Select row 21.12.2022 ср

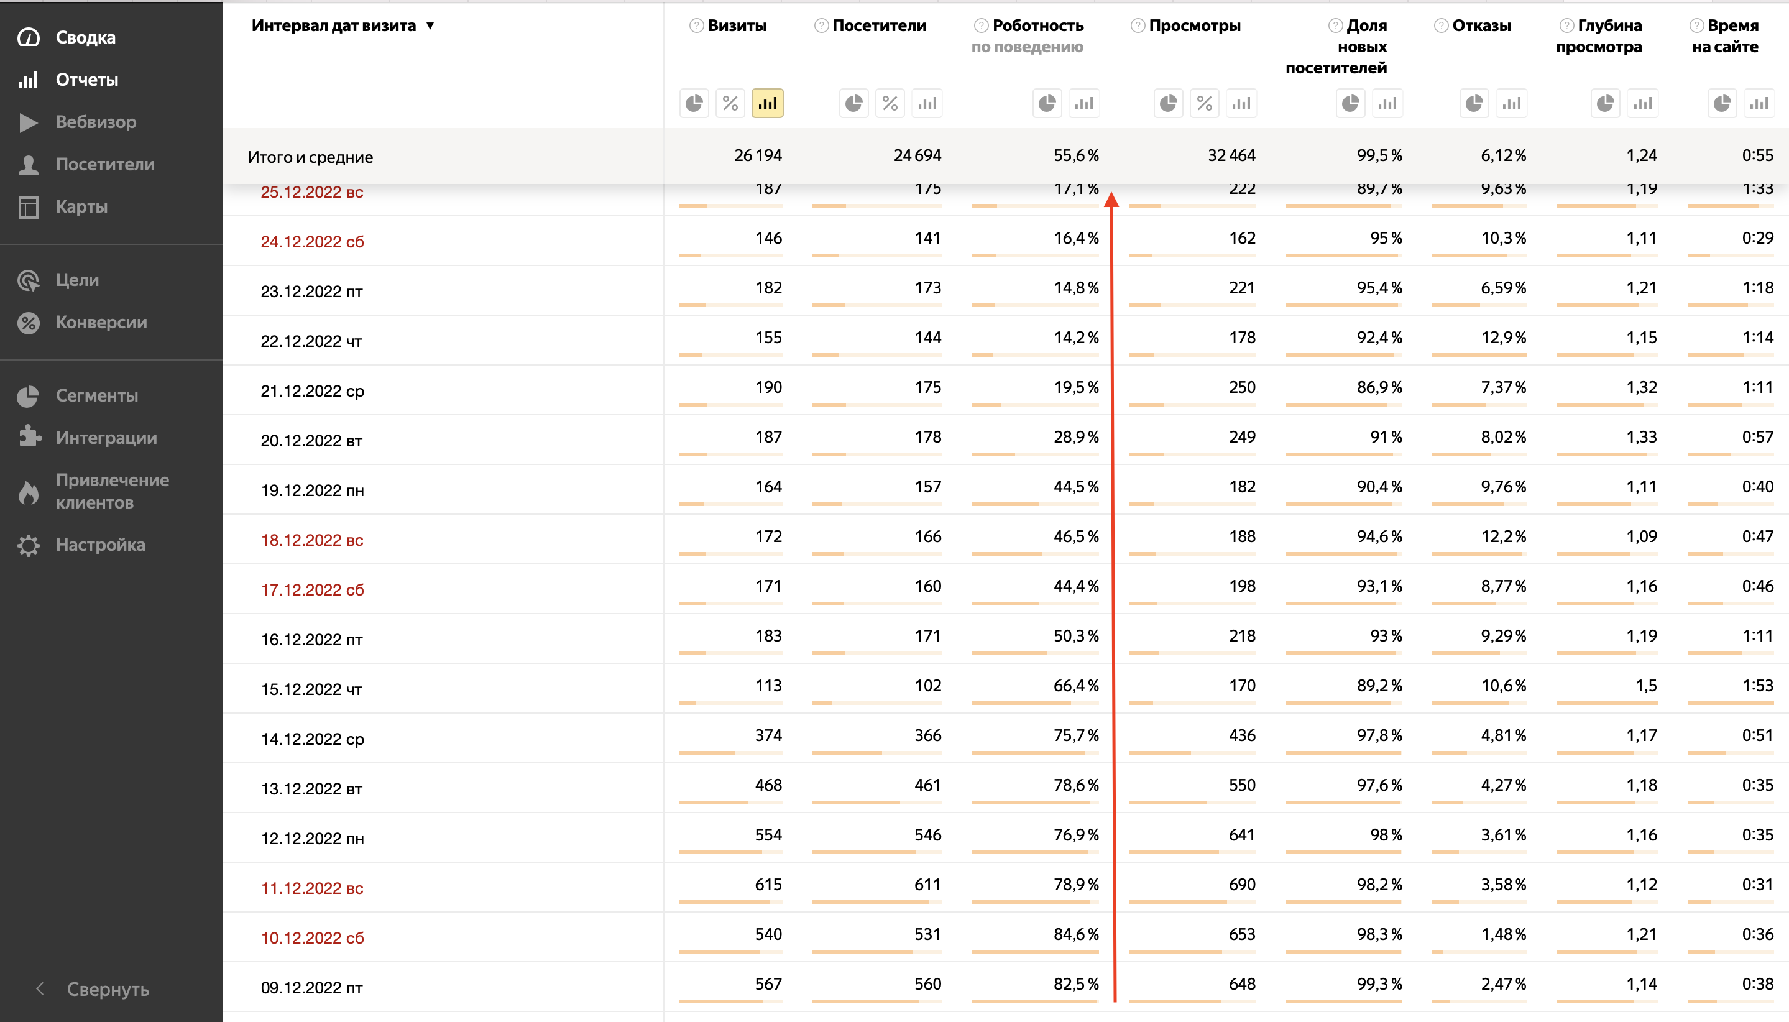tap(1005, 390)
